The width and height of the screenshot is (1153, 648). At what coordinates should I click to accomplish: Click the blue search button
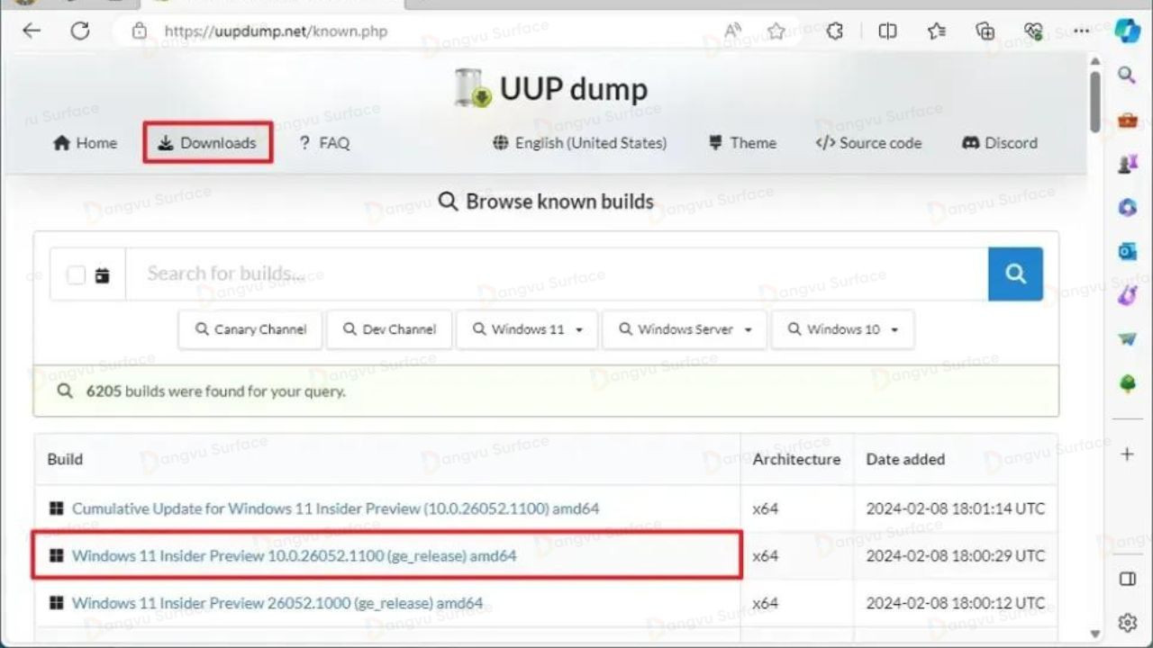pyautogui.click(x=1015, y=274)
